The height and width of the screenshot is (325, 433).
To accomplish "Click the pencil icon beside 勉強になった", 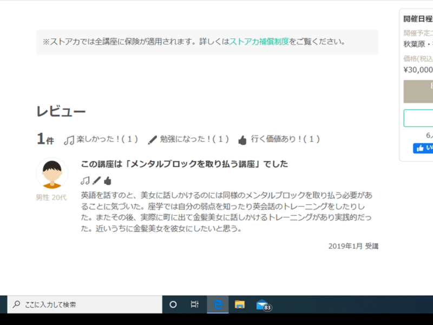I will coord(153,140).
